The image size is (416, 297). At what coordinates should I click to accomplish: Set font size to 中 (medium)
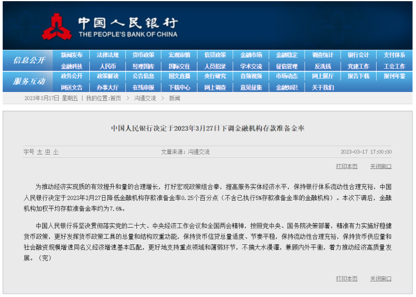[48, 152]
